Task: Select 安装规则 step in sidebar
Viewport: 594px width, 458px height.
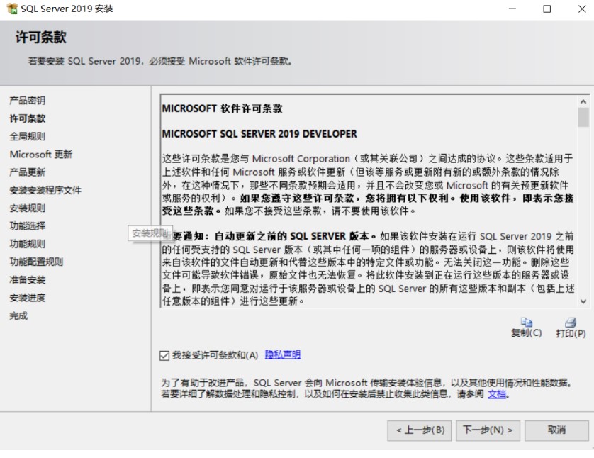Action: pyautogui.click(x=27, y=208)
